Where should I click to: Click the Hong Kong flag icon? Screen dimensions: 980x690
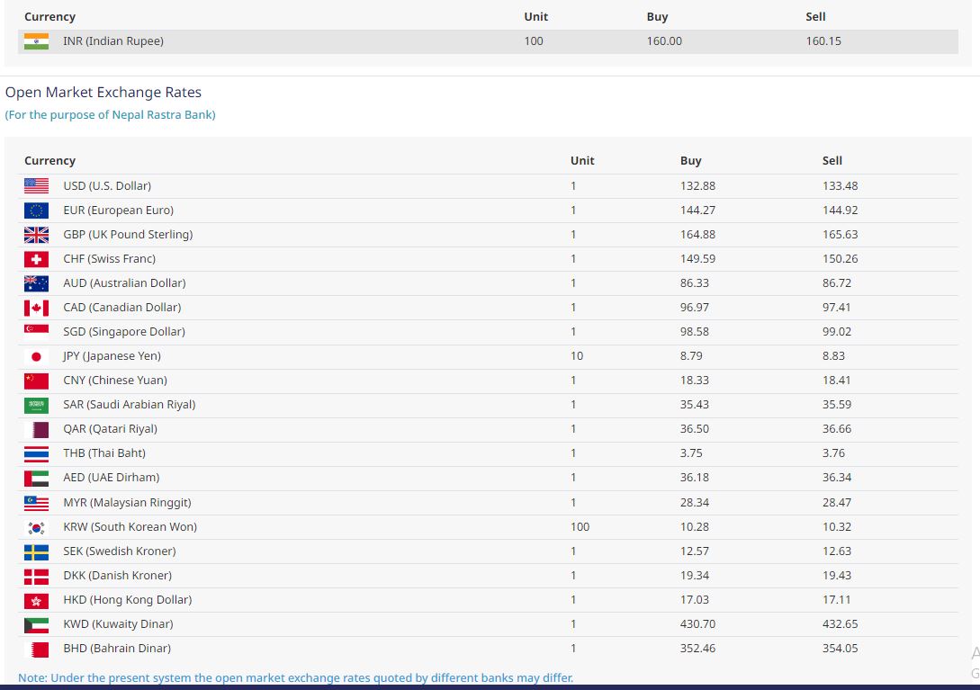[x=36, y=600]
